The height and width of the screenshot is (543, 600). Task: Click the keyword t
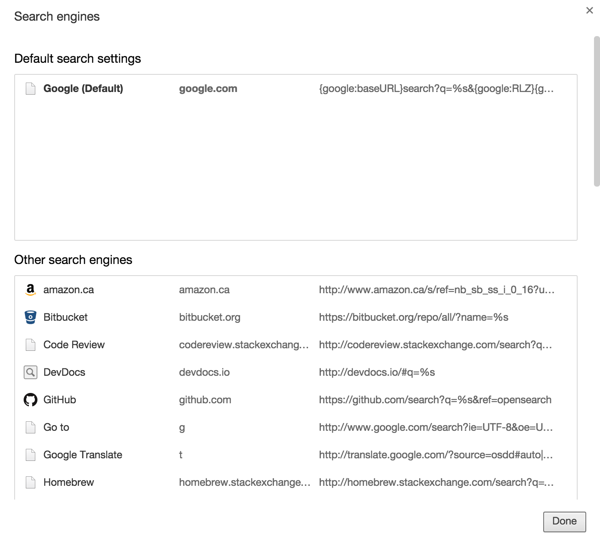point(181,455)
